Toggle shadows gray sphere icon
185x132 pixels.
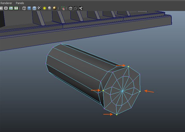(x=50, y=8)
